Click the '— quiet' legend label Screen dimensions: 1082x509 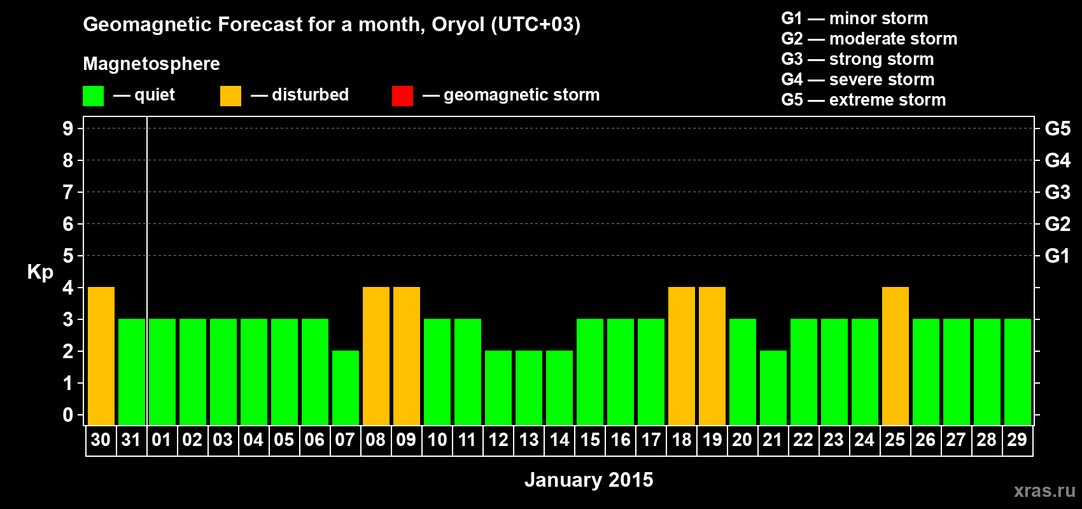[x=144, y=95]
